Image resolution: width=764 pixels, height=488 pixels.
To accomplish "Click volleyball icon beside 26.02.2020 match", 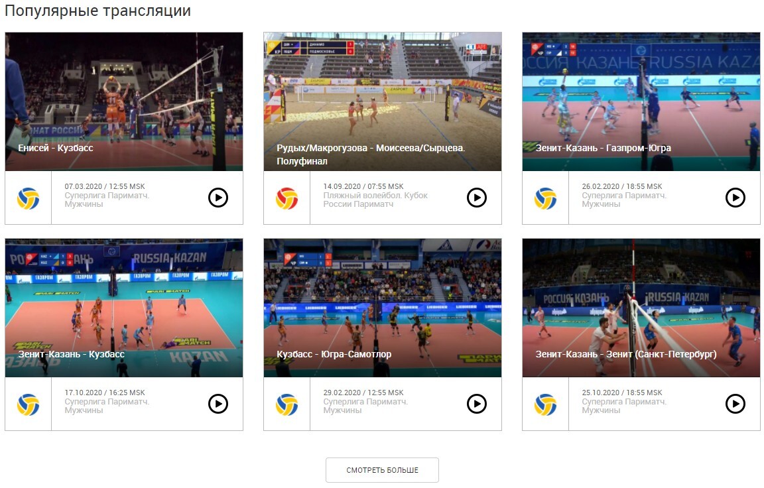I will 545,198.
